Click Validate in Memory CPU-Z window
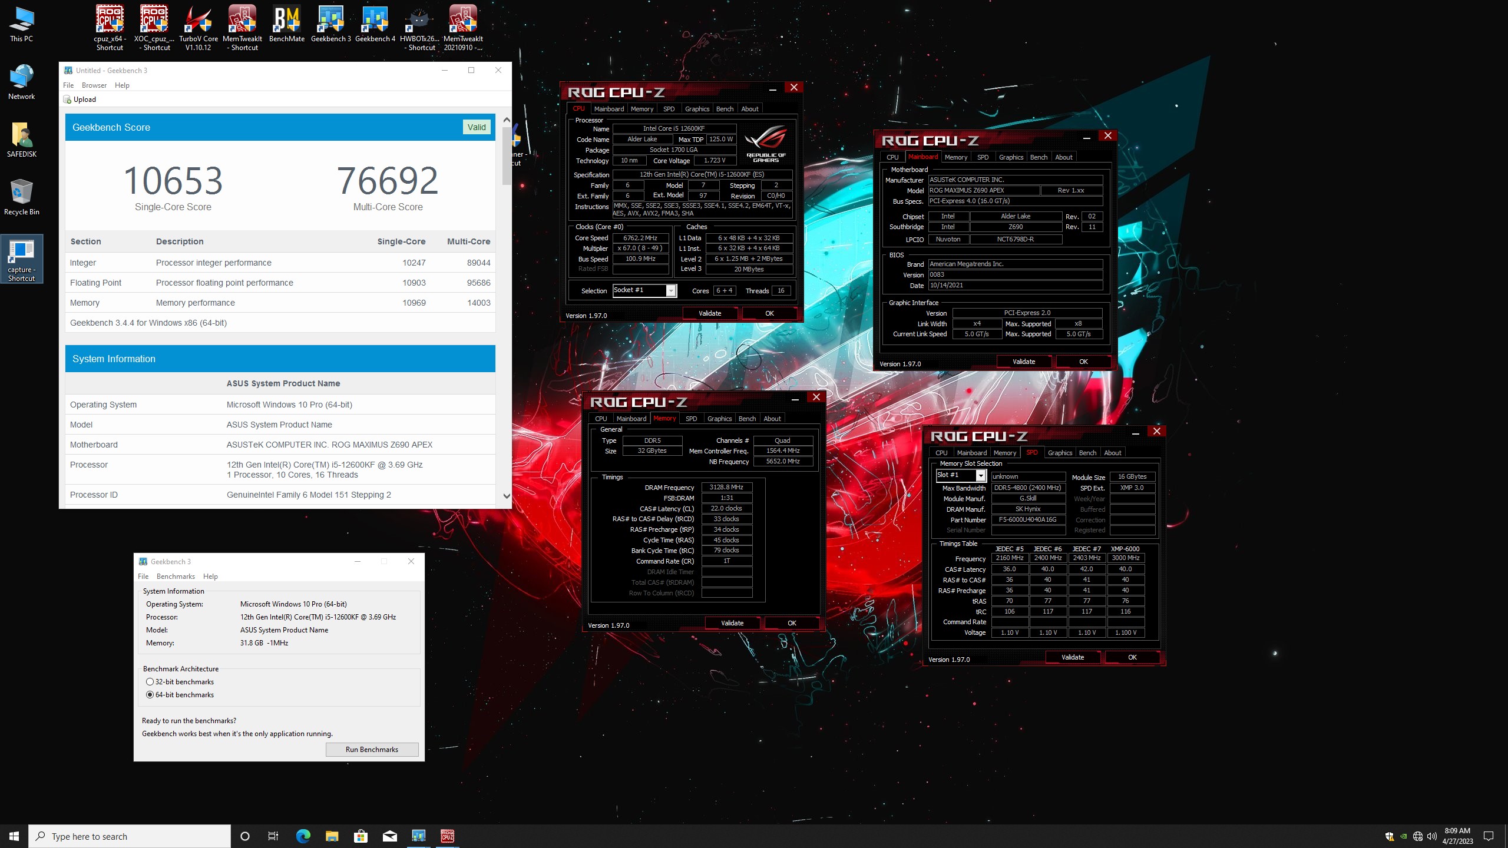The height and width of the screenshot is (848, 1508). coord(732,623)
